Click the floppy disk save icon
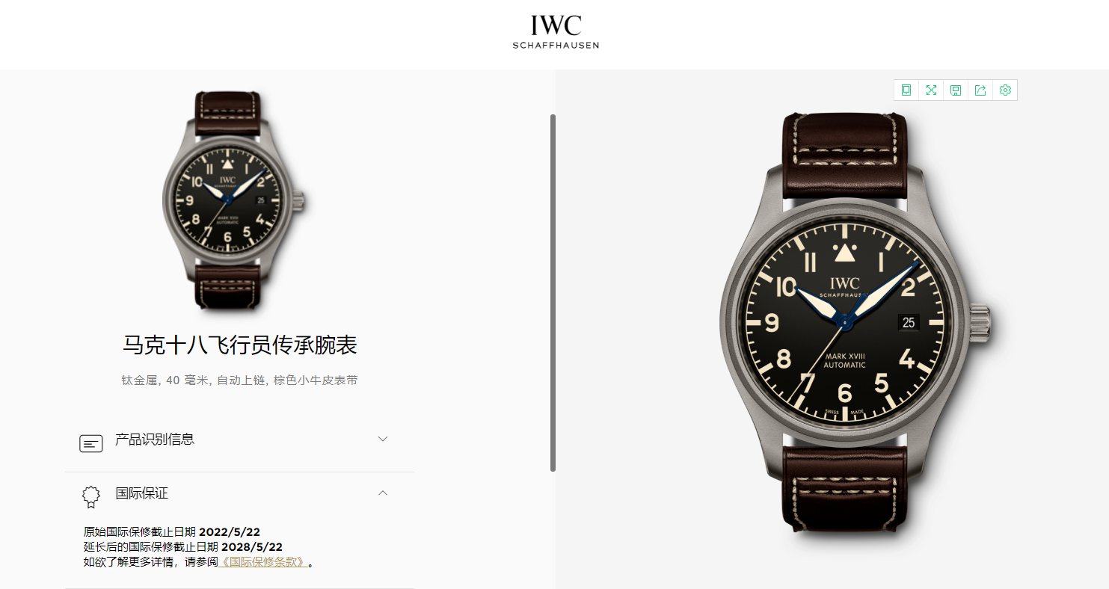The height and width of the screenshot is (589, 1109). click(x=956, y=90)
